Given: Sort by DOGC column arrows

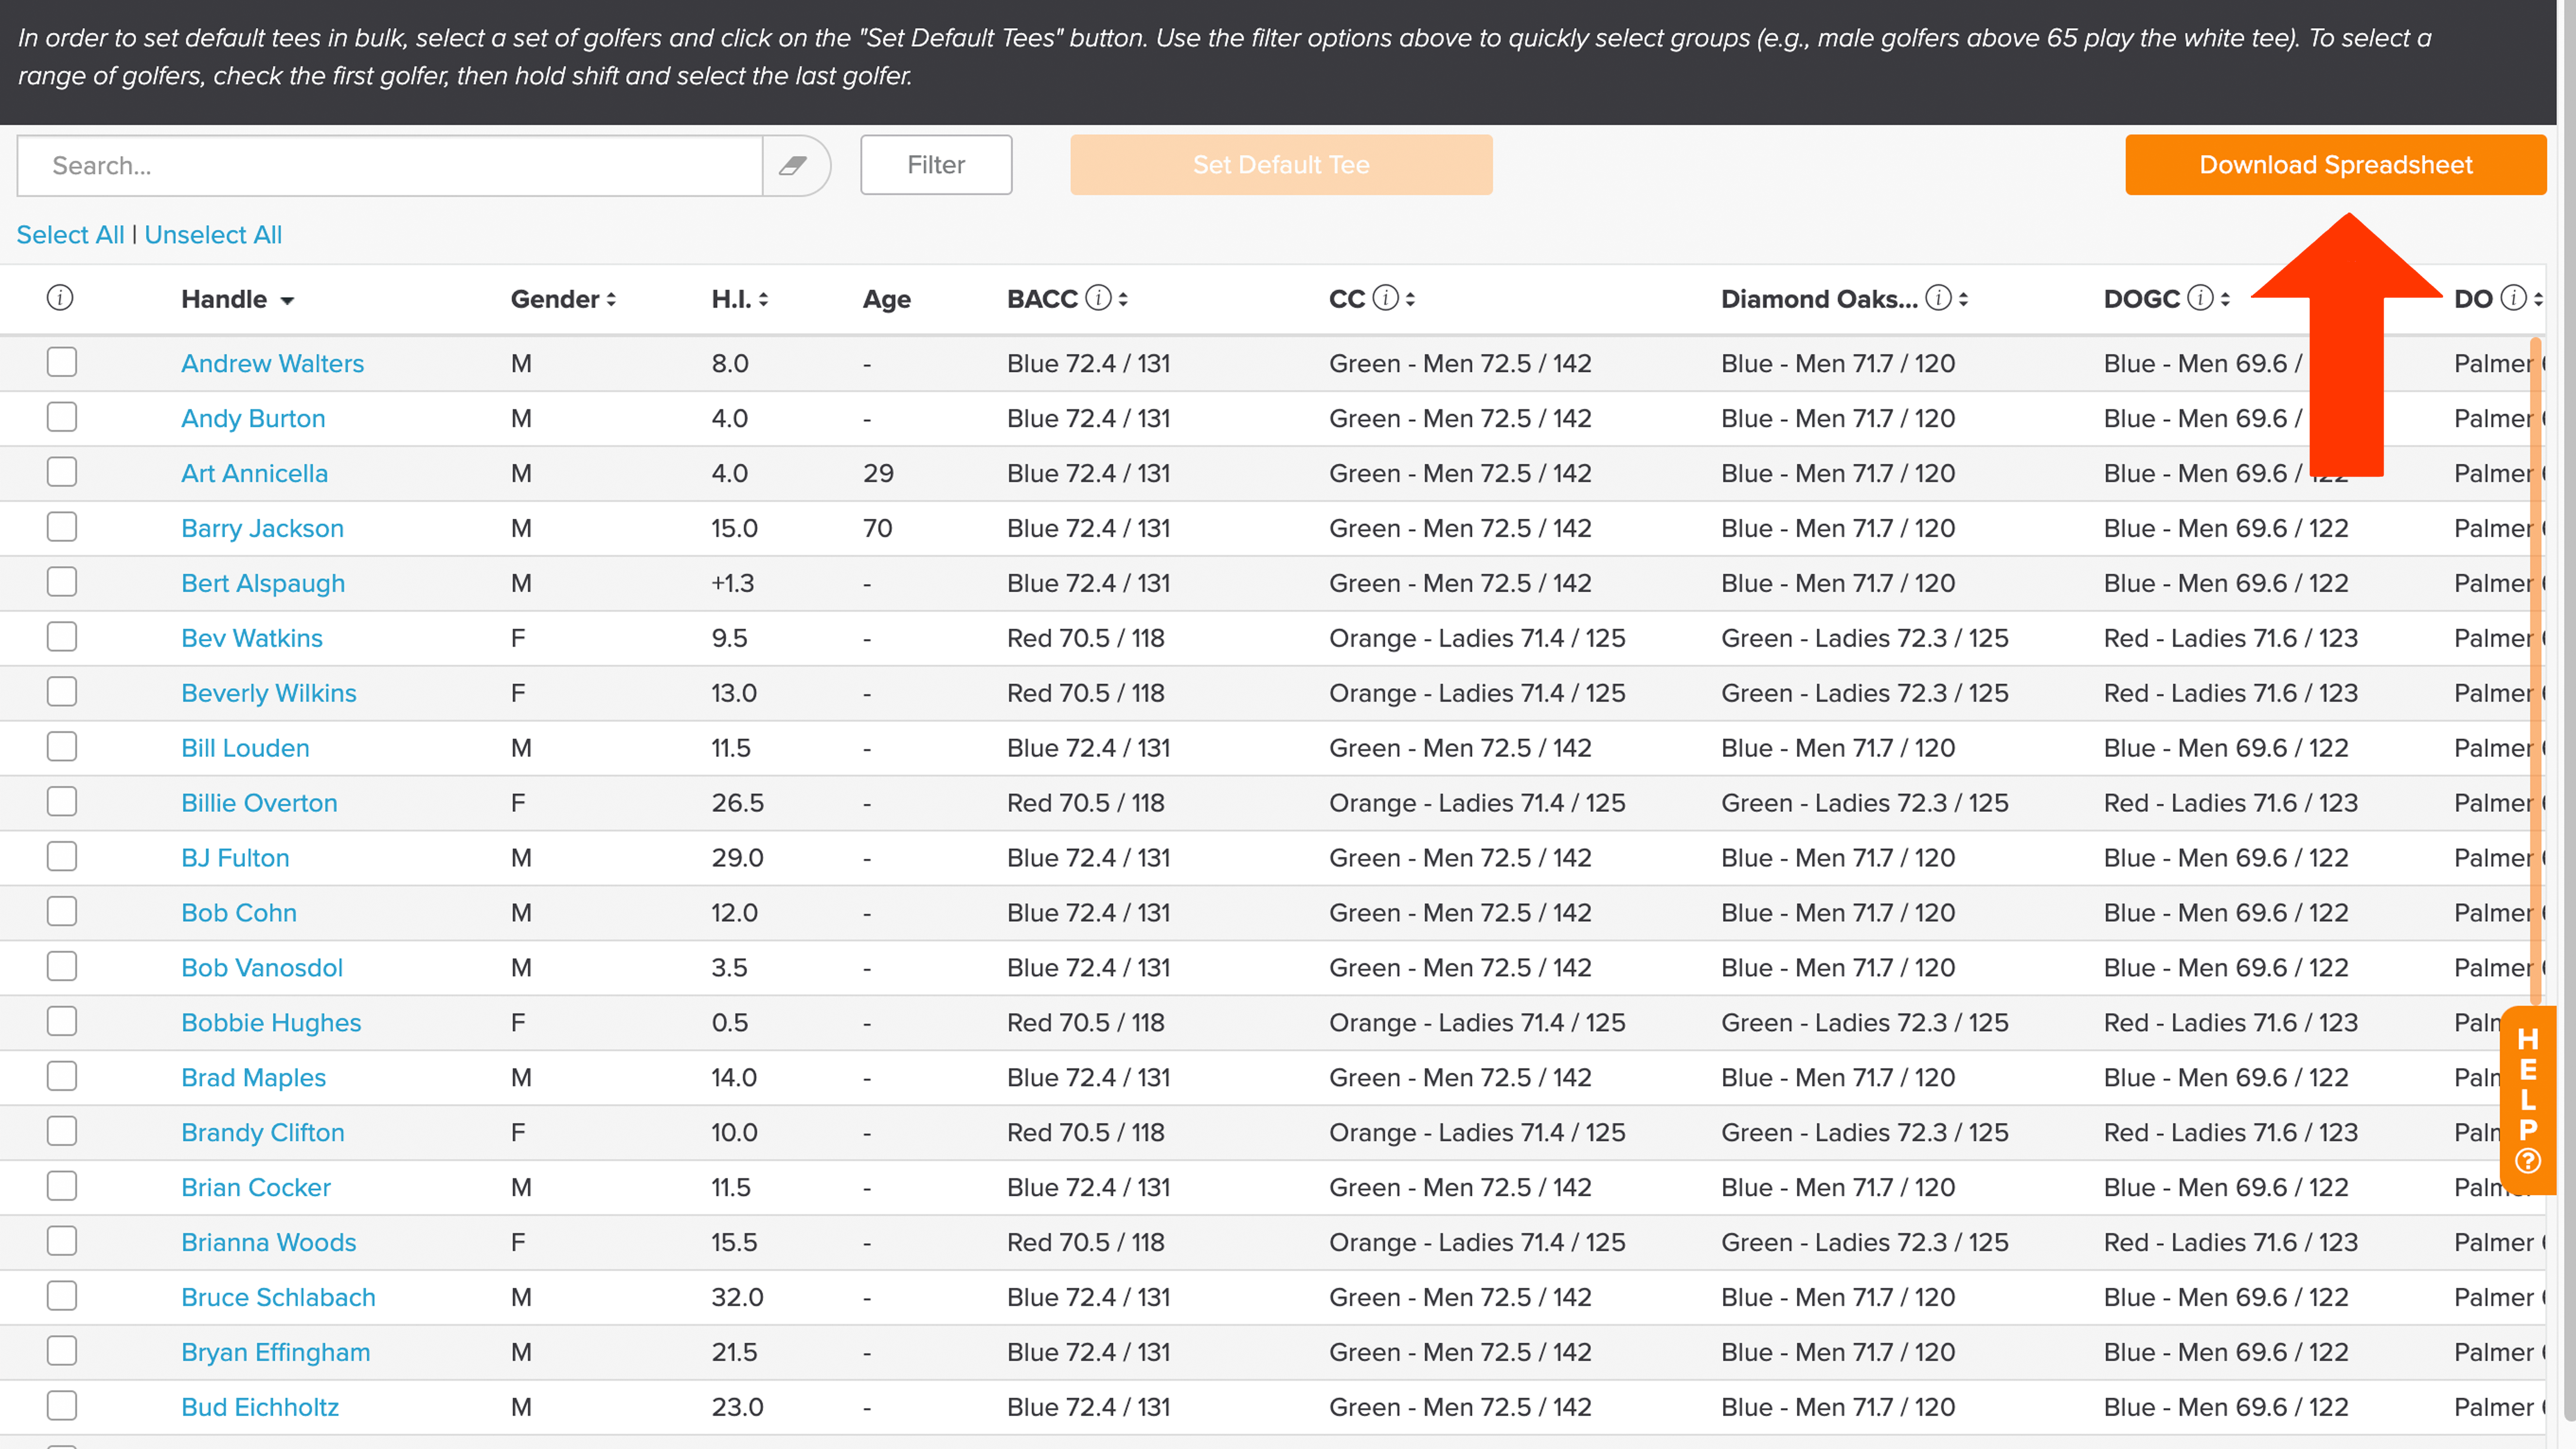Looking at the screenshot, I should 2225,299.
